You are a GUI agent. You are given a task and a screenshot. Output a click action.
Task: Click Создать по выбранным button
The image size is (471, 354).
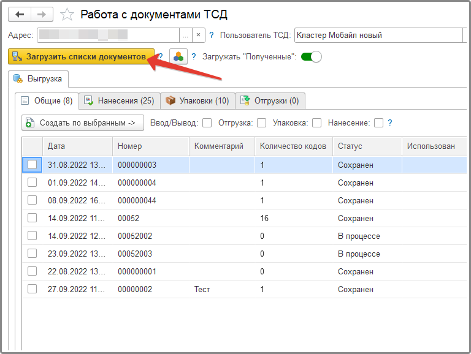[83, 122]
